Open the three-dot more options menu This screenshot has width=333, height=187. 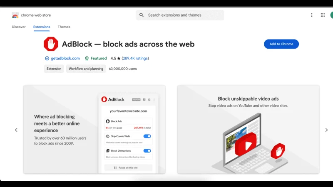312,15
